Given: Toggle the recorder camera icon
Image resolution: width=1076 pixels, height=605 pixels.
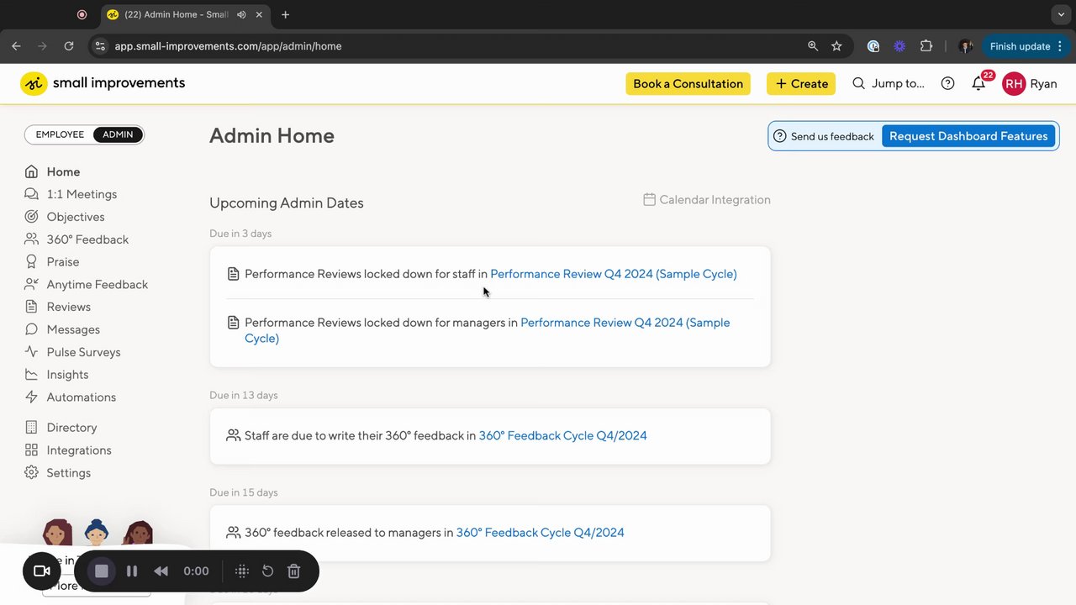Looking at the screenshot, I should click(41, 571).
